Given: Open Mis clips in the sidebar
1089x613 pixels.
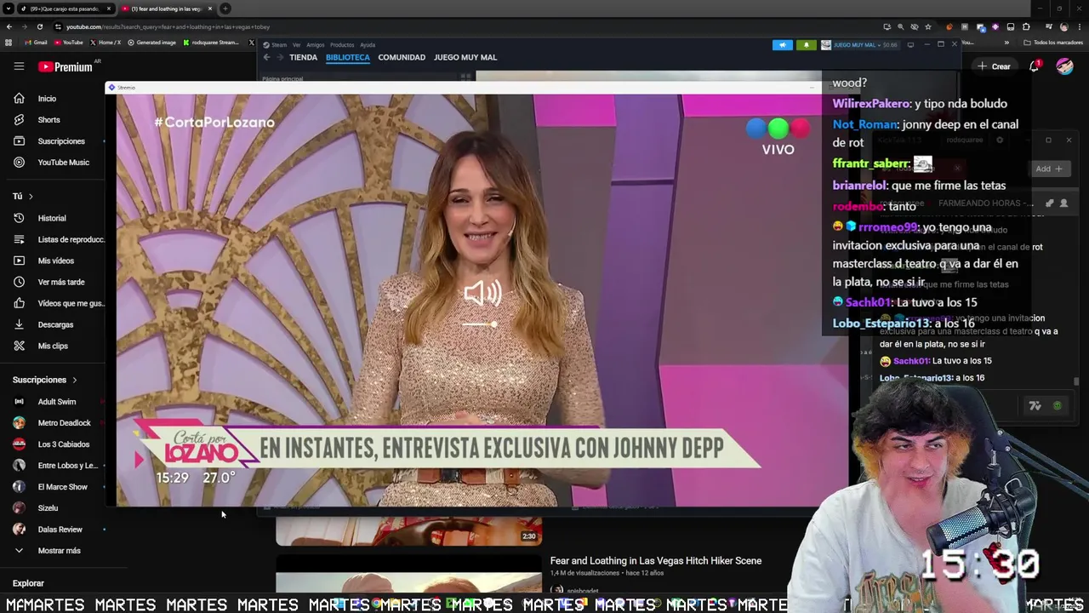Looking at the screenshot, I should (53, 346).
